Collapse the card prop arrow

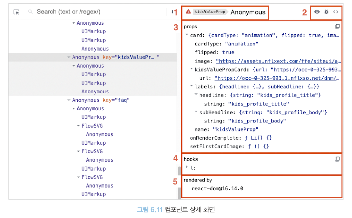tap(187, 35)
